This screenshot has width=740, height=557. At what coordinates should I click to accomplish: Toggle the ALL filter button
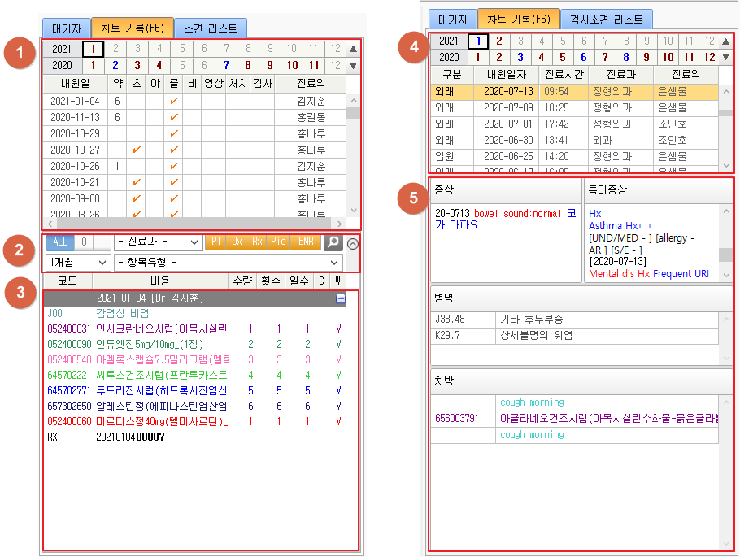tap(60, 242)
